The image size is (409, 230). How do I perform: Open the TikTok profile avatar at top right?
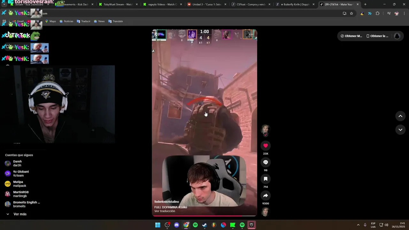[397, 36]
